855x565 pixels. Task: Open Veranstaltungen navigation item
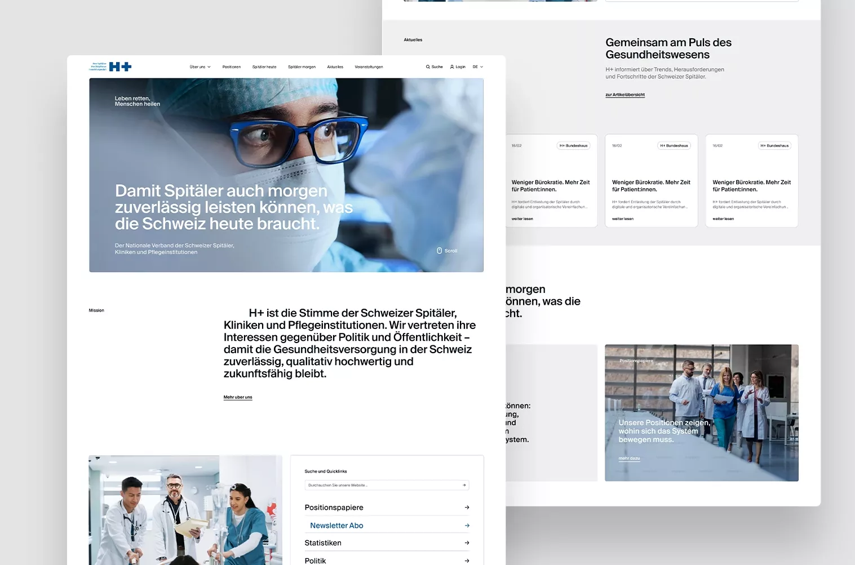(369, 67)
